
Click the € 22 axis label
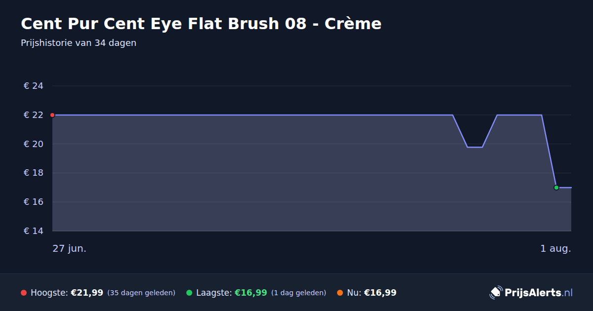[x=34, y=115]
